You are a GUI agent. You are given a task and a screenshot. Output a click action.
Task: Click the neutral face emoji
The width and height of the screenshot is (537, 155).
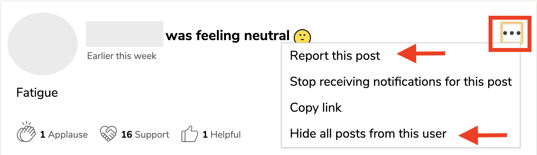click(x=302, y=37)
